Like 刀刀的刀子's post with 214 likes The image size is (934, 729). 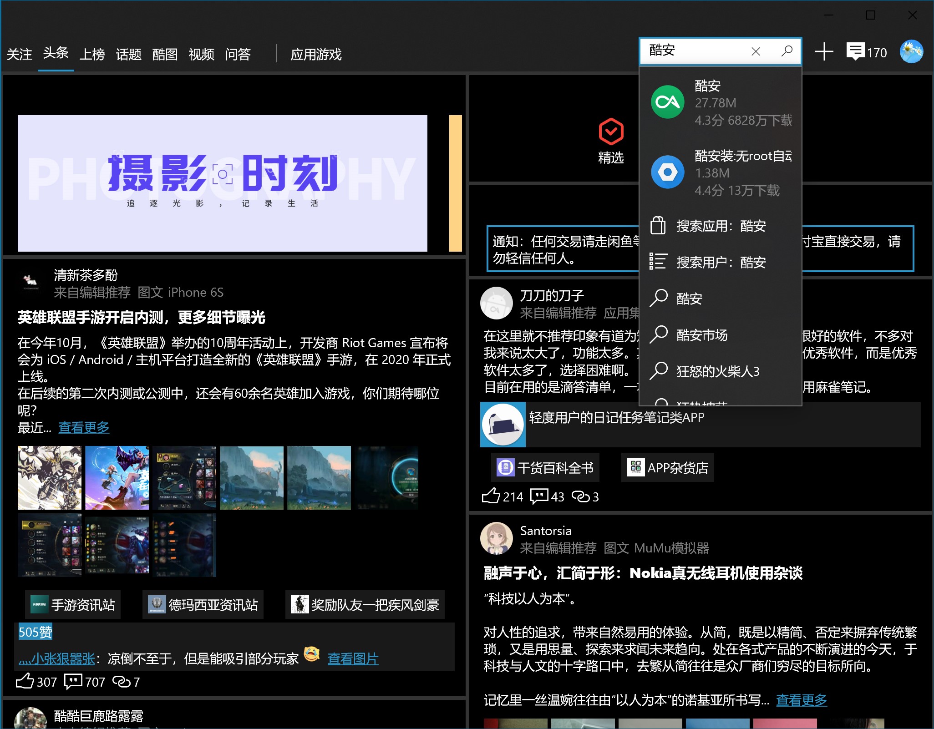pyautogui.click(x=492, y=496)
